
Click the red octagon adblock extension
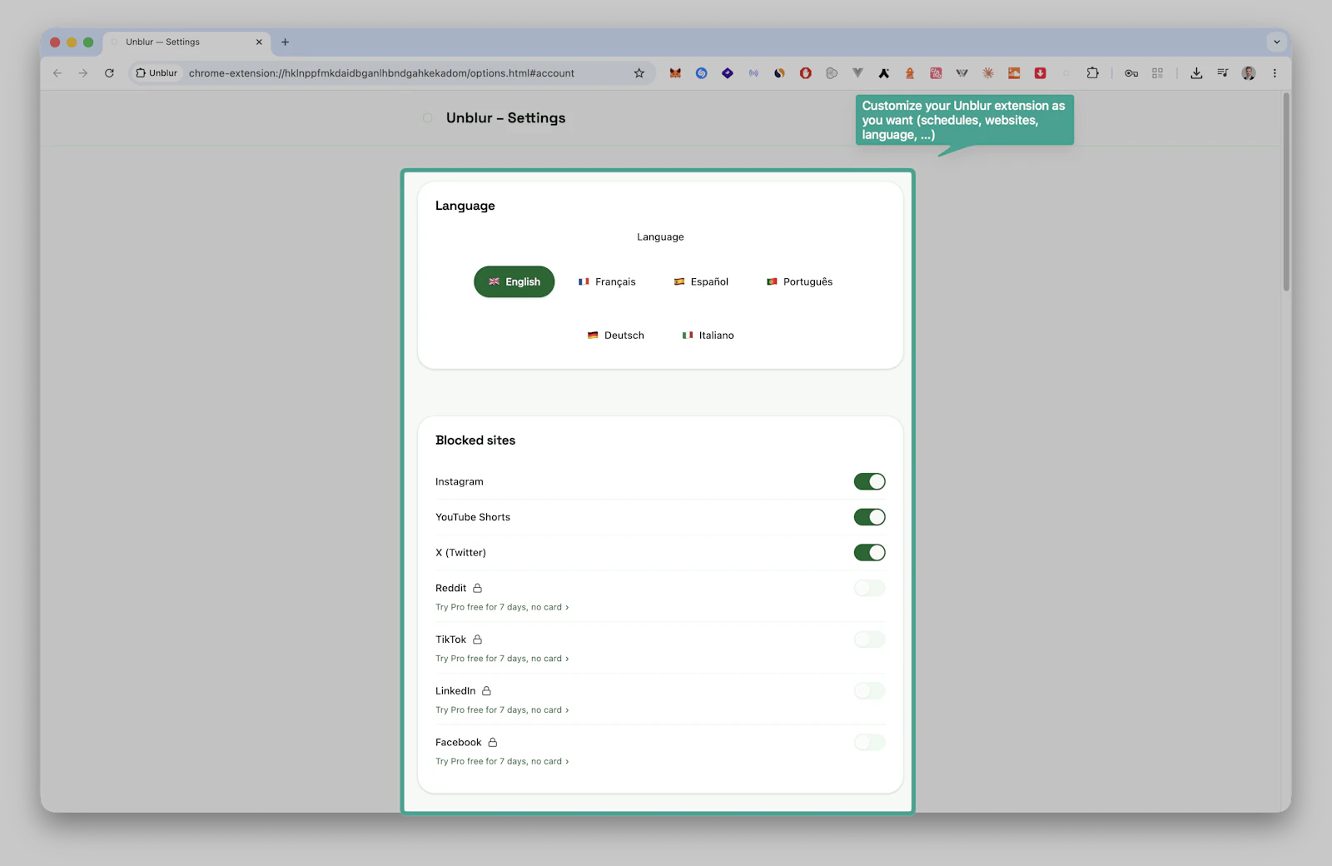point(805,73)
